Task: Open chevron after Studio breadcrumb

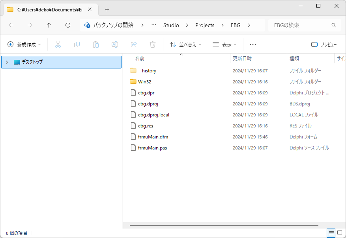Action: coord(187,25)
